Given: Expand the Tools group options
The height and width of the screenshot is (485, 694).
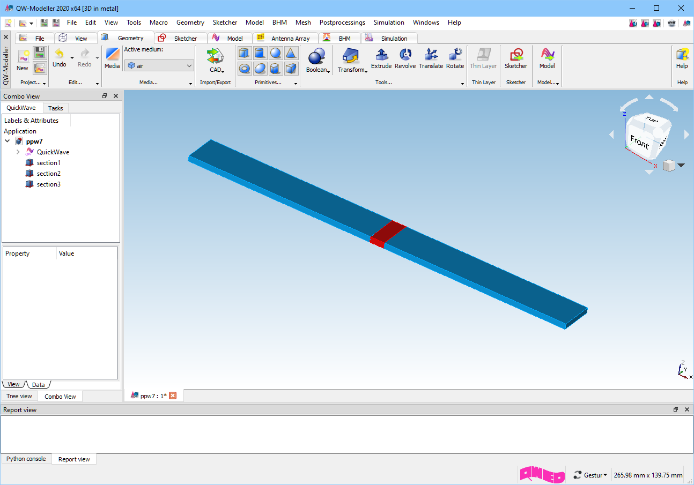Looking at the screenshot, I should click(x=462, y=84).
